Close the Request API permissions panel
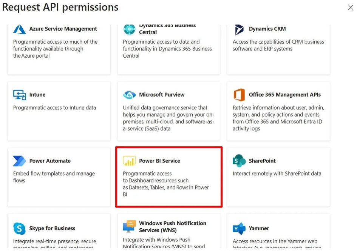 351,7
